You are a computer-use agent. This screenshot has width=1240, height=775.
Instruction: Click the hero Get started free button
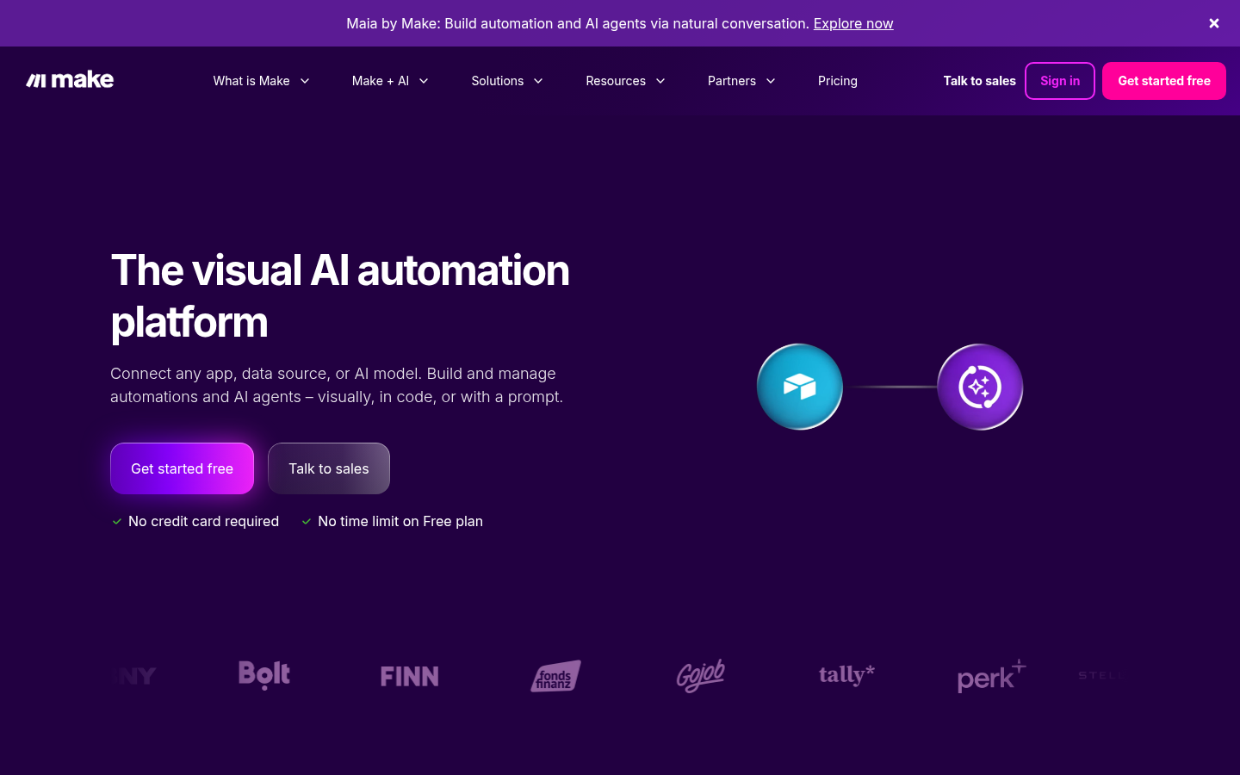pyautogui.click(x=182, y=468)
